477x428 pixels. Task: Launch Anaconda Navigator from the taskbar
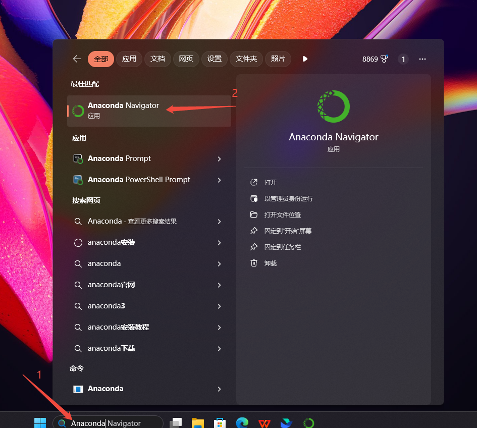[308, 422]
